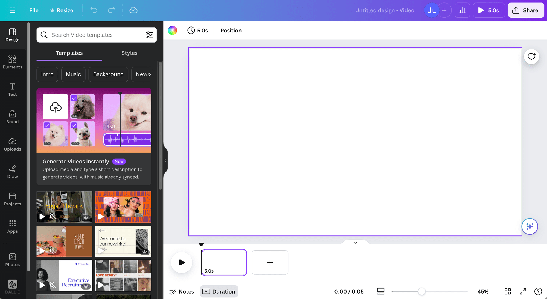Click the Position button in toolbar
547x299 pixels.
[x=231, y=30]
